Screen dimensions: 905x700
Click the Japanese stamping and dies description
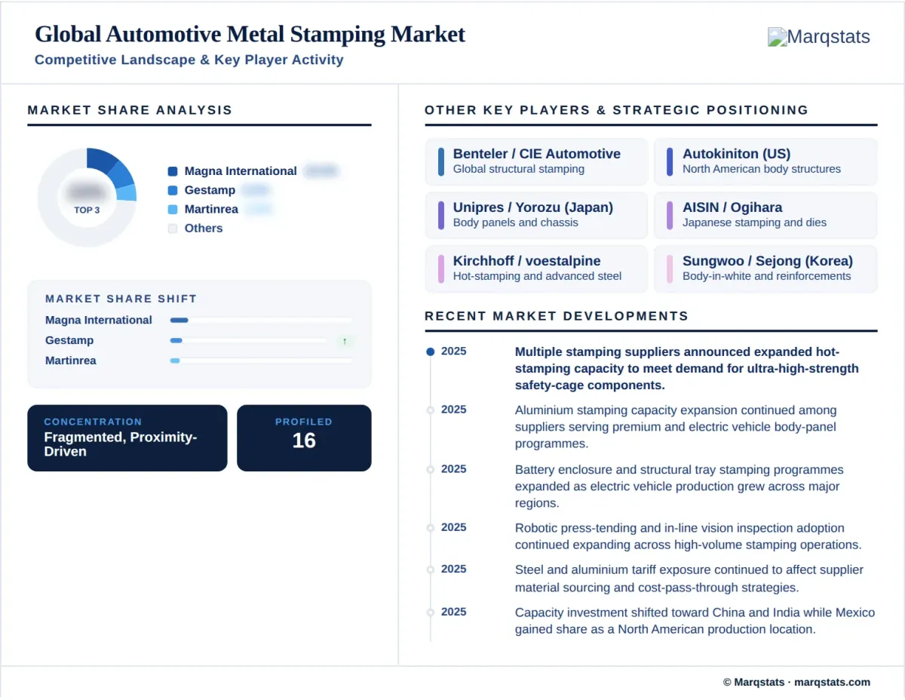[754, 223]
